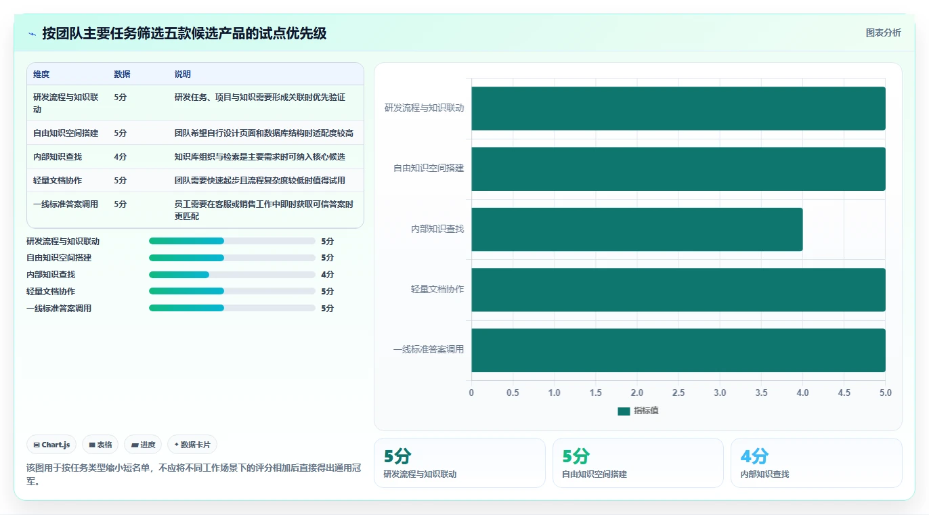Select the 进度 tag chip
The width and height of the screenshot is (929, 515).
pyautogui.click(x=143, y=445)
